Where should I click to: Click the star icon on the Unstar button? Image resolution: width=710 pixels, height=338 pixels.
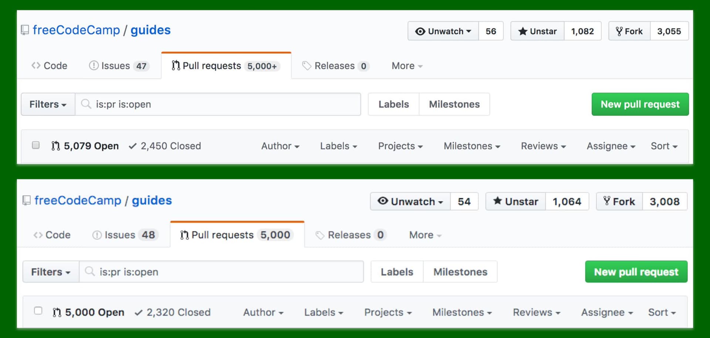(x=523, y=31)
